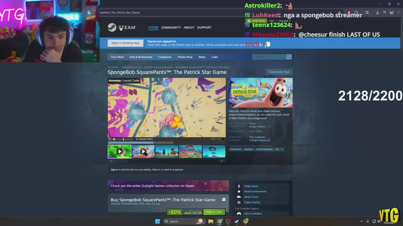
Task: Expand more tags with plus button
Action: click(x=282, y=149)
